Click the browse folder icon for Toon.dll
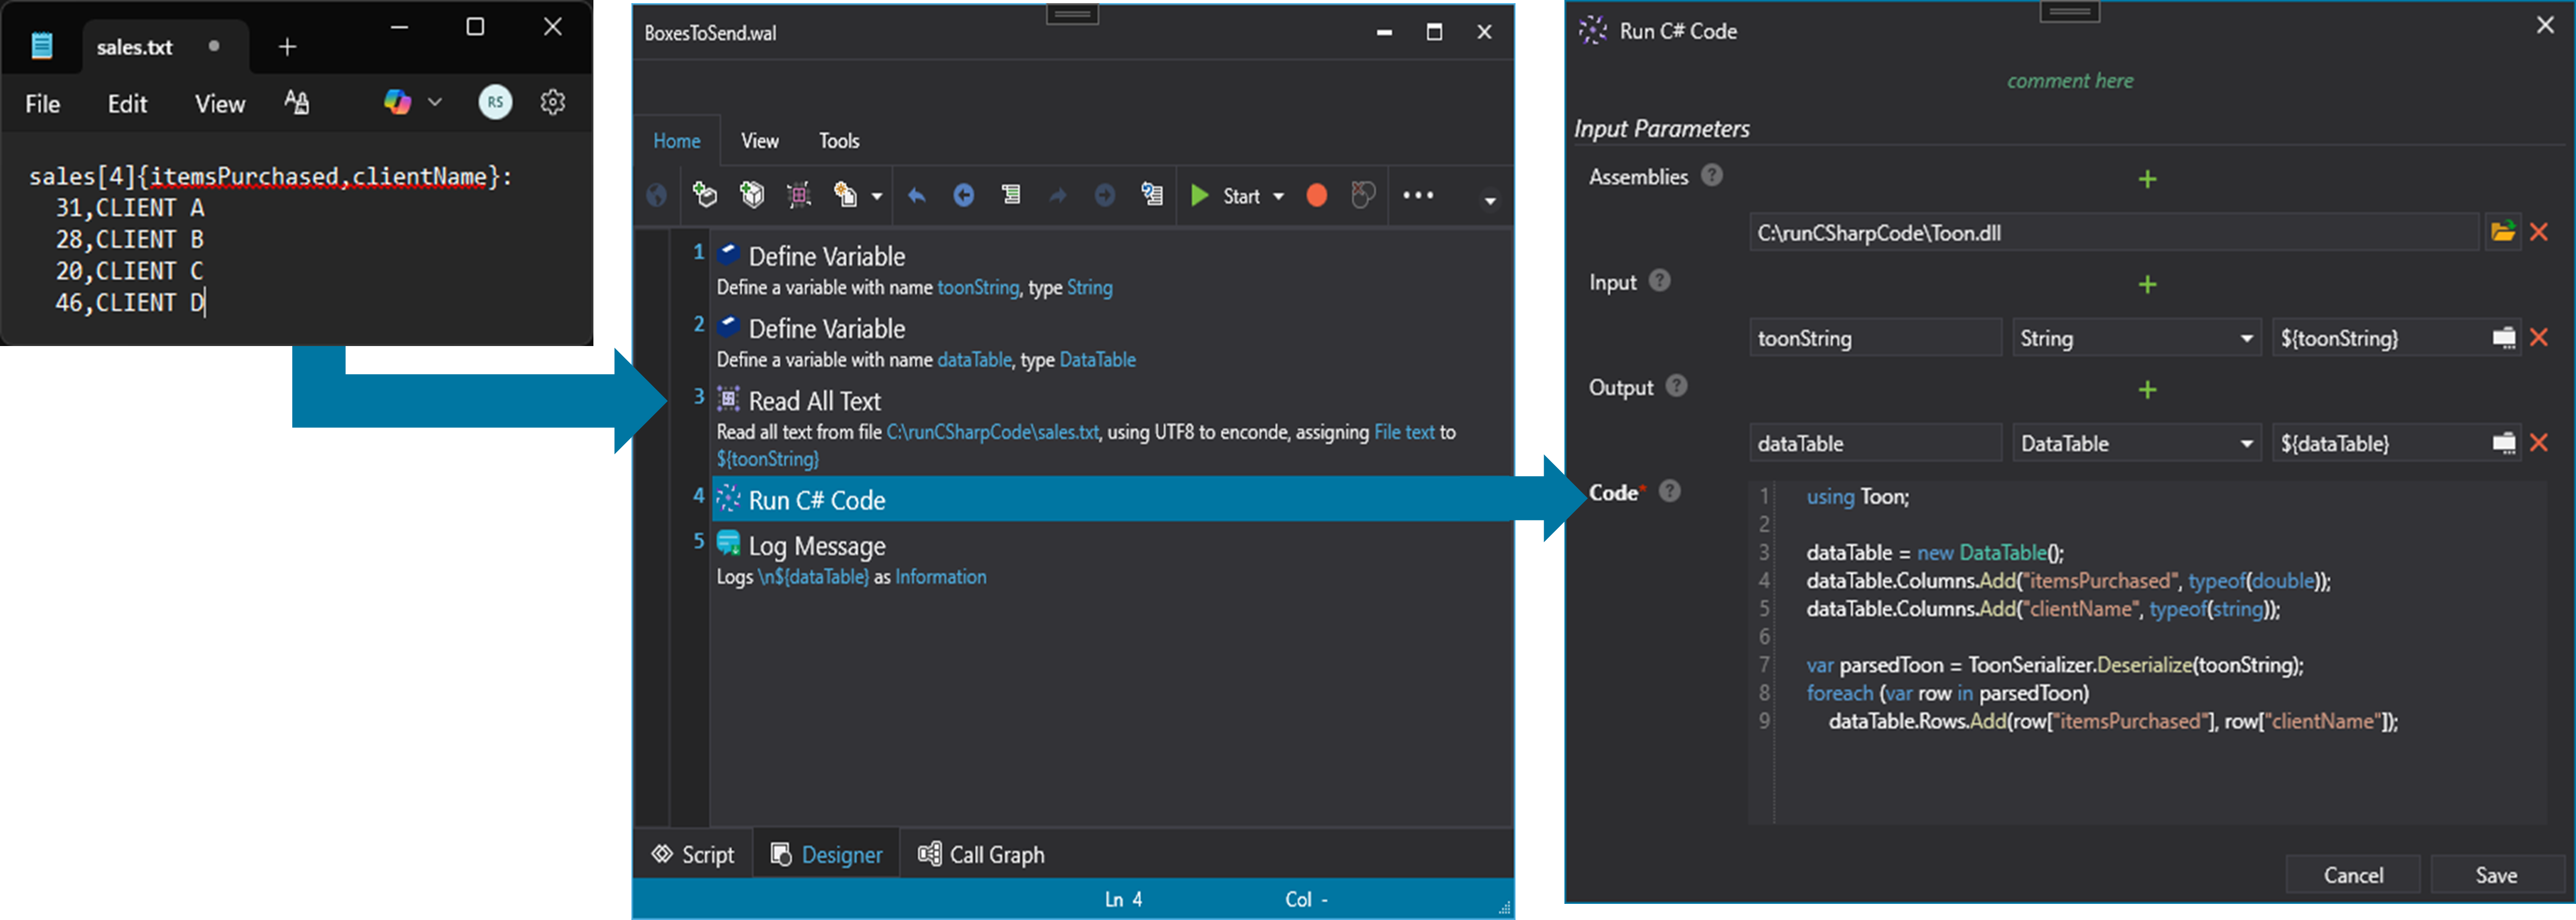 coord(2502,233)
